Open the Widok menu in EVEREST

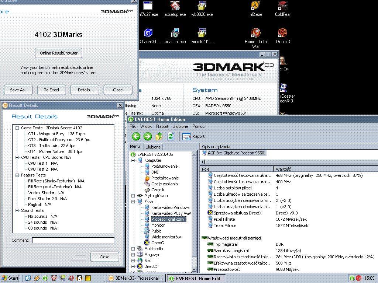[x=146, y=126]
